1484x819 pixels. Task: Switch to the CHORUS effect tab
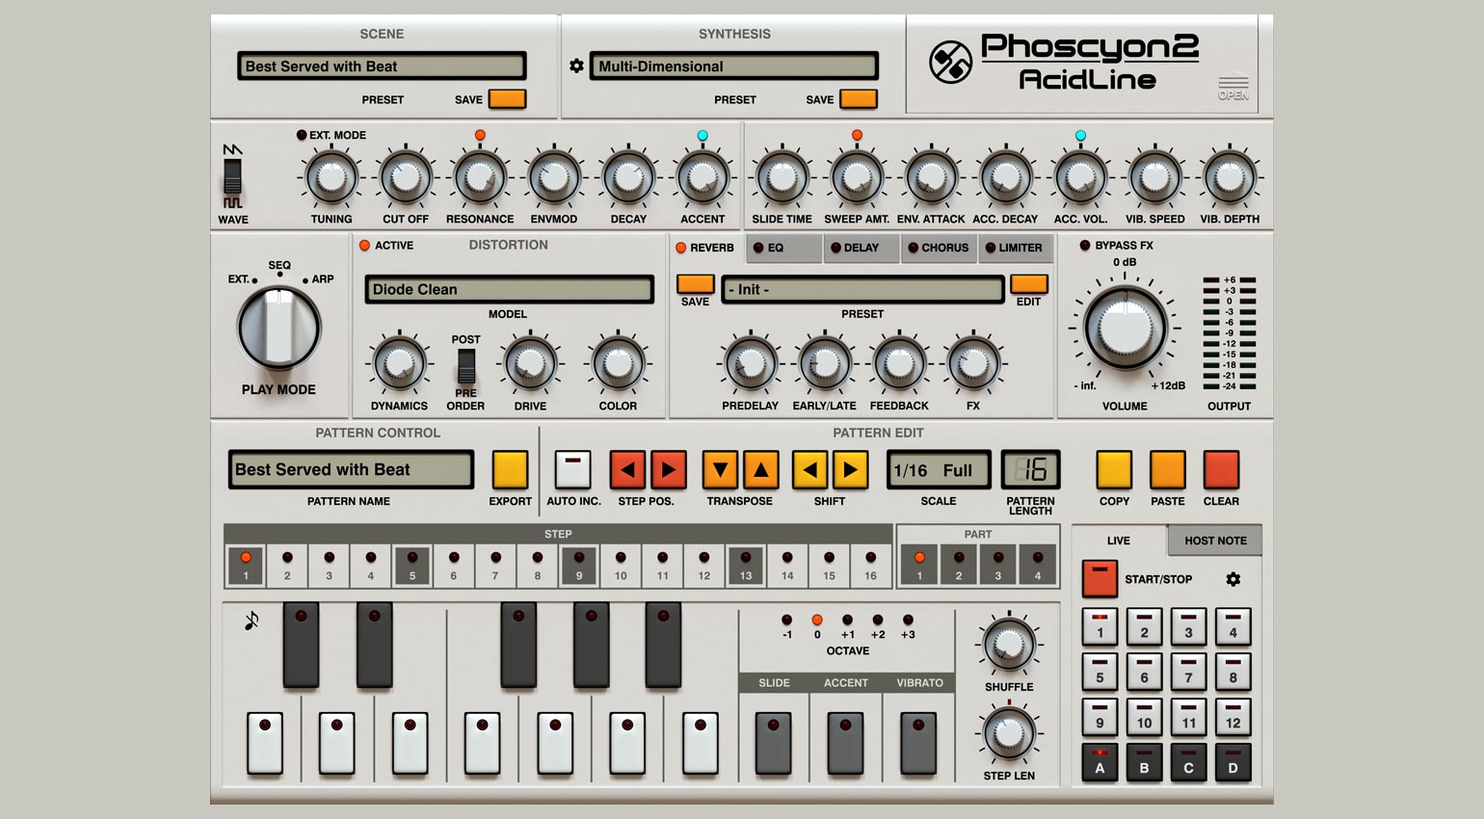939,248
